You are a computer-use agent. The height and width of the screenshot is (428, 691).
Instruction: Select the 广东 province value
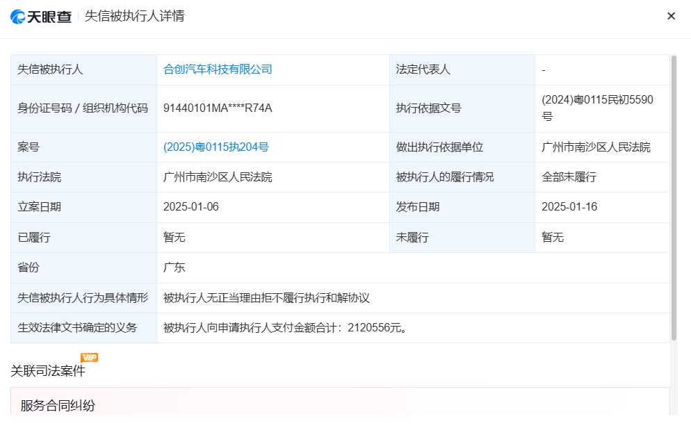point(174,267)
